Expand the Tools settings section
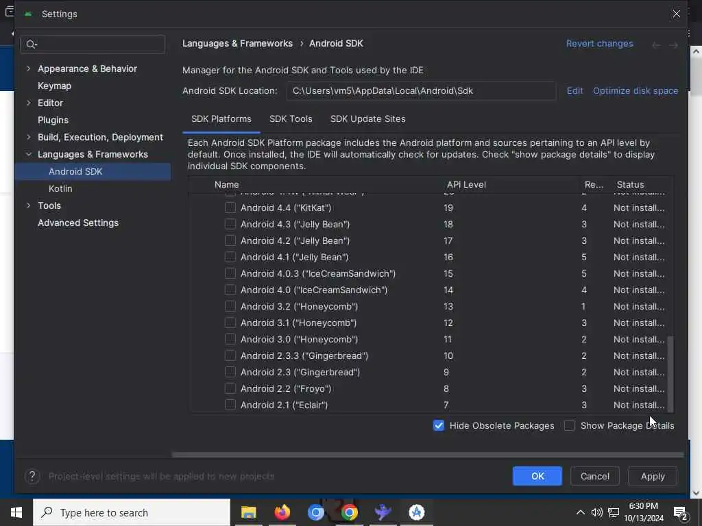 29,205
